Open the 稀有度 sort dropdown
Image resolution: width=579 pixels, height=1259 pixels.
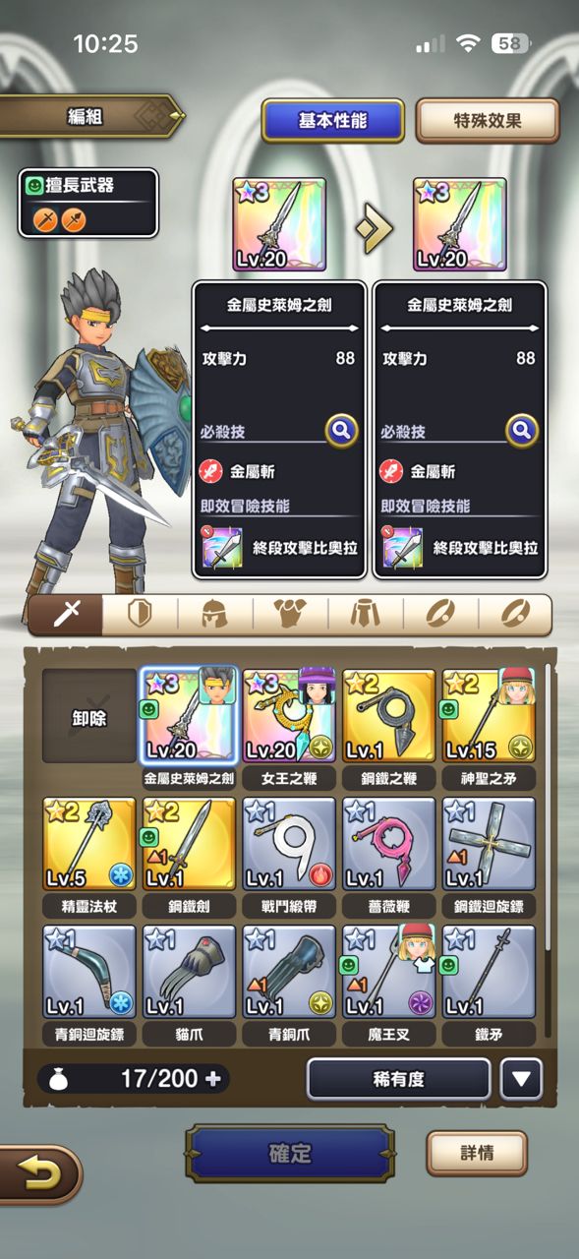click(399, 1079)
